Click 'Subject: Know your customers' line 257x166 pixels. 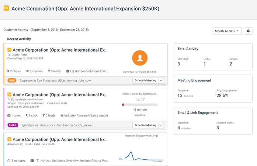pyautogui.click(x=37, y=103)
